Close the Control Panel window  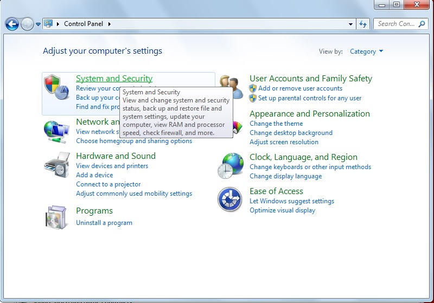click(x=417, y=4)
